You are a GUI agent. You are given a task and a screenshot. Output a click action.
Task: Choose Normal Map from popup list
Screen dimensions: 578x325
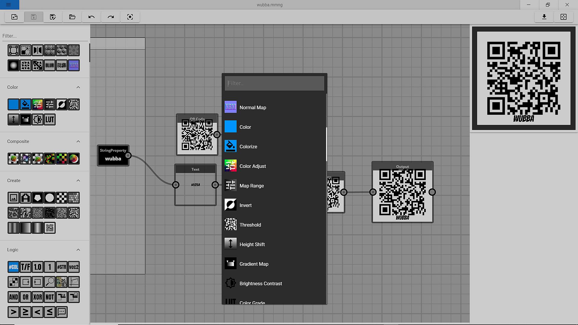pos(253,107)
